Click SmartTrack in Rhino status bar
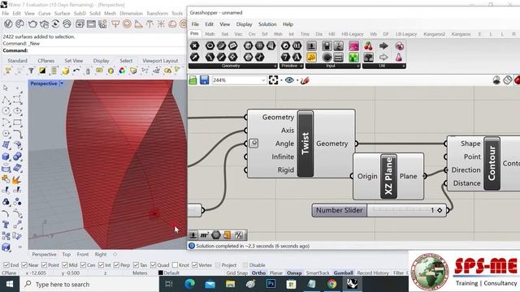Image resolution: width=520 pixels, height=292 pixels. (318, 273)
